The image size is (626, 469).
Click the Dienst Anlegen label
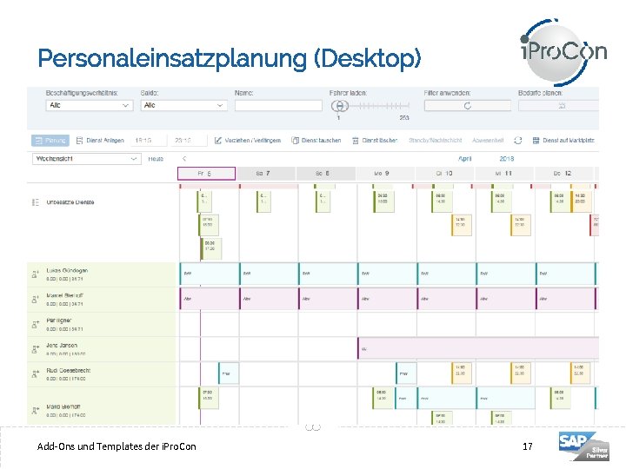pos(105,141)
